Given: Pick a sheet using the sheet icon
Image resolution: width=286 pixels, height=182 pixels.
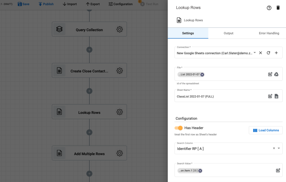Looking at the screenshot, I should (x=277, y=96).
